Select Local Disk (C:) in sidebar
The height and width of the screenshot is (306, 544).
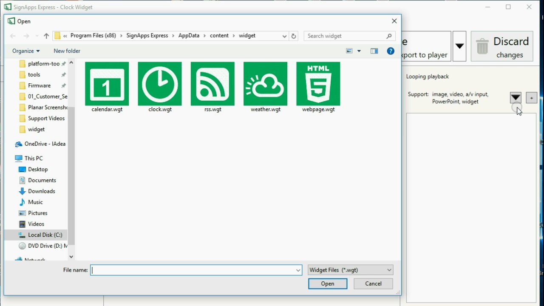[36, 235]
